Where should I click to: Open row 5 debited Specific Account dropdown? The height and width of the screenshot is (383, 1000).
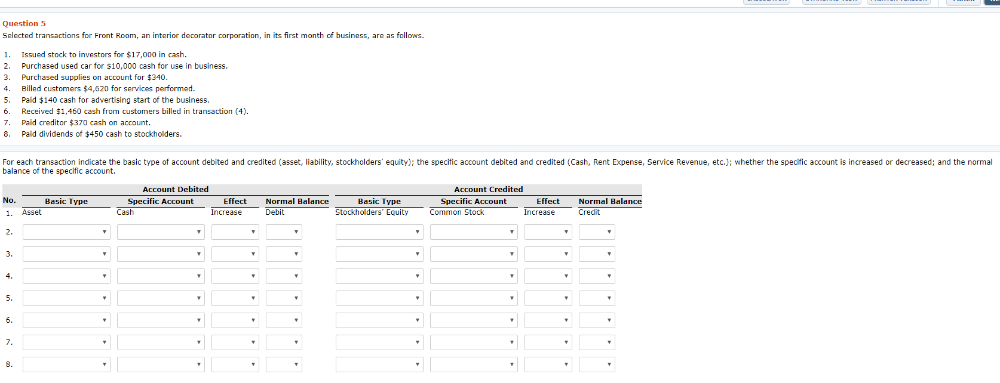pos(161,298)
